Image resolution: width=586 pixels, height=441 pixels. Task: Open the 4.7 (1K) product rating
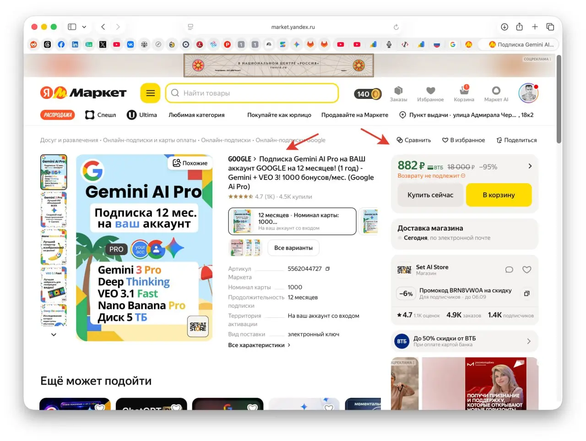click(x=251, y=196)
